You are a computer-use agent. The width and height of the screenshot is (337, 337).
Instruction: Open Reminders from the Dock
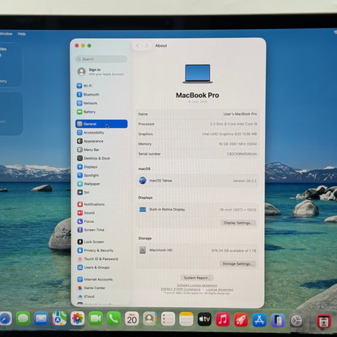click(168, 319)
